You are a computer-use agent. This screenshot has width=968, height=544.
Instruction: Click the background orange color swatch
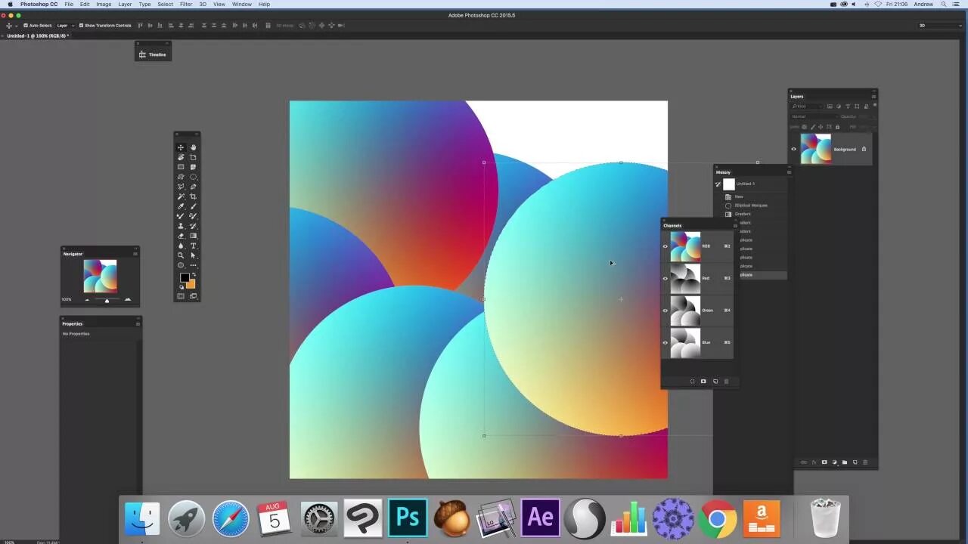pos(192,285)
